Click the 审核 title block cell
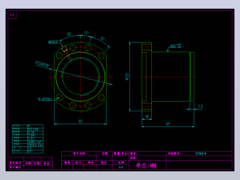This screenshot has height=180, width=240. pos(90,162)
